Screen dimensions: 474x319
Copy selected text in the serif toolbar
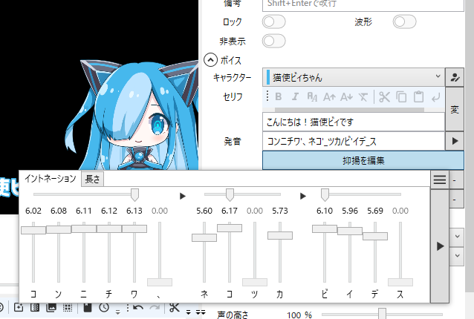coord(401,97)
